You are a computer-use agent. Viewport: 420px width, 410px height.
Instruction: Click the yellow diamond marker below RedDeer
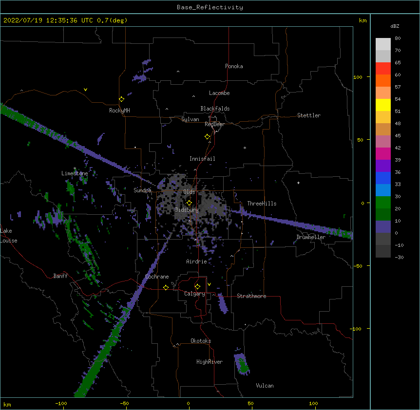point(207,136)
